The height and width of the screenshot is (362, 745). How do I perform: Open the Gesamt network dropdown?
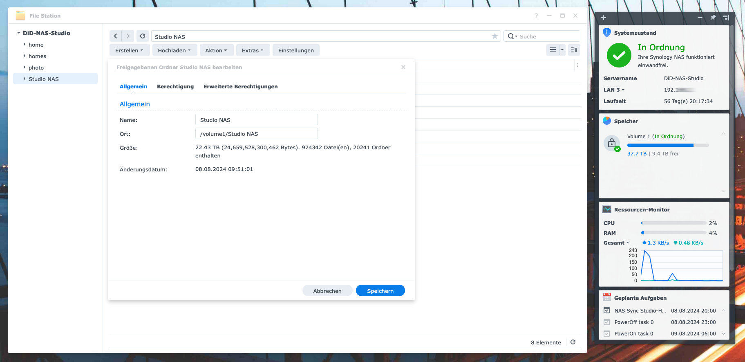pyautogui.click(x=616, y=243)
